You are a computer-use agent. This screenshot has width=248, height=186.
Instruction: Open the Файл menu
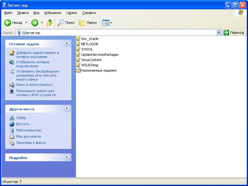pyautogui.click(x=8, y=13)
